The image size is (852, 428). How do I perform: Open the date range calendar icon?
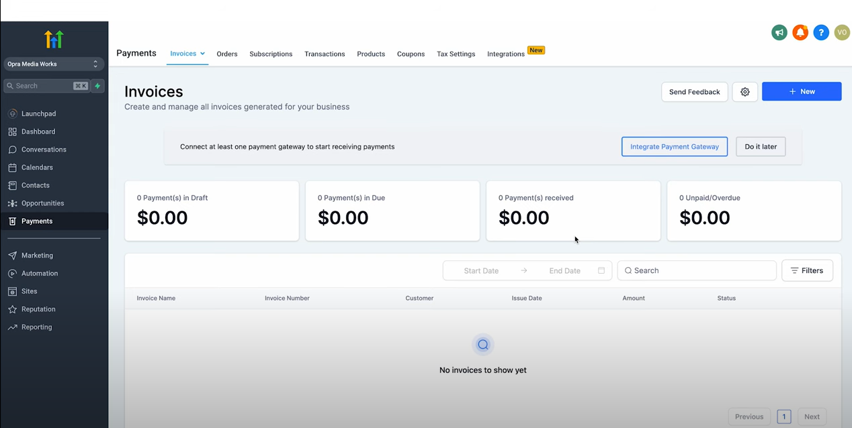coord(601,270)
